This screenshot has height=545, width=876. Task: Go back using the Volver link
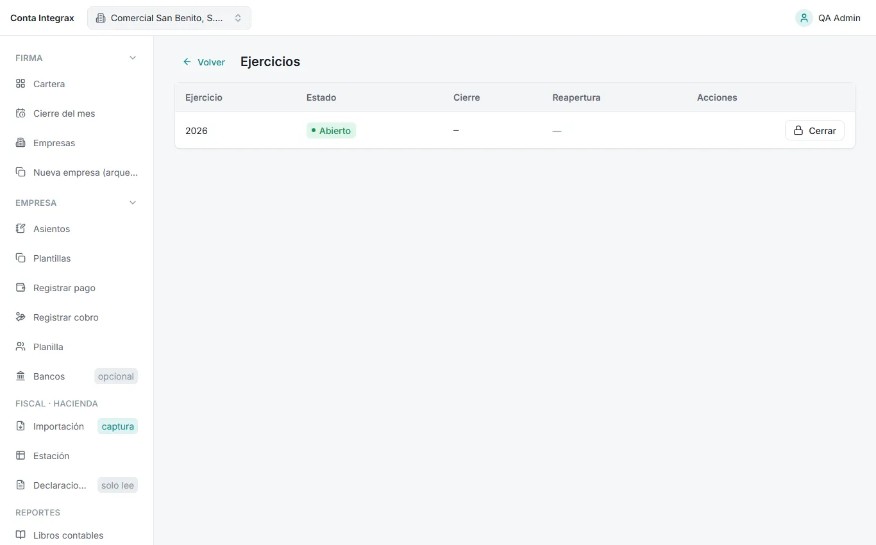(x=204, y=62)
